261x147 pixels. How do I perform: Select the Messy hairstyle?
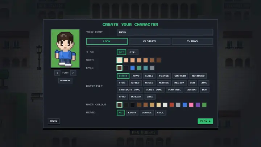149,83
